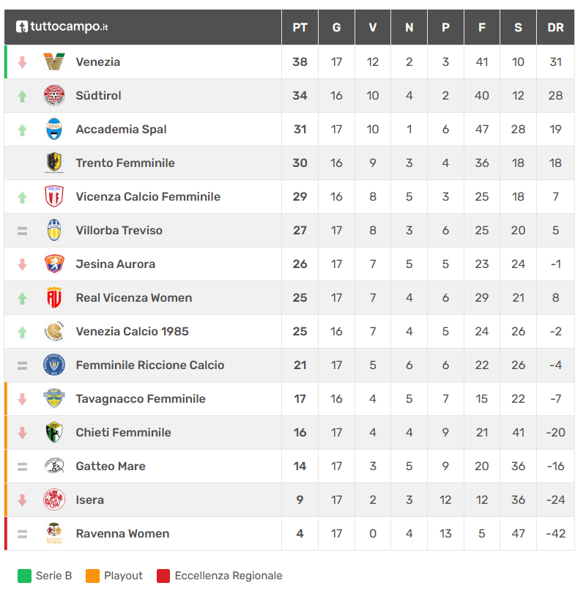Click the Trento Femminile team badge
Screen dimensions: 586x591
click(x=54, y=163)
